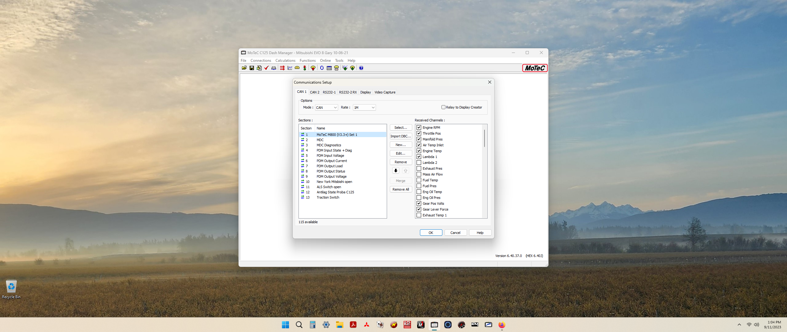This screenshot has height=332, width=787.
Task: Select the New York Mitsbishi open row
Action: click(342, 182)
